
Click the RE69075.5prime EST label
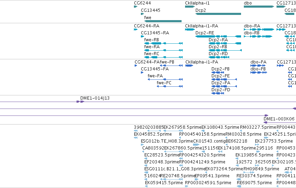255,183
